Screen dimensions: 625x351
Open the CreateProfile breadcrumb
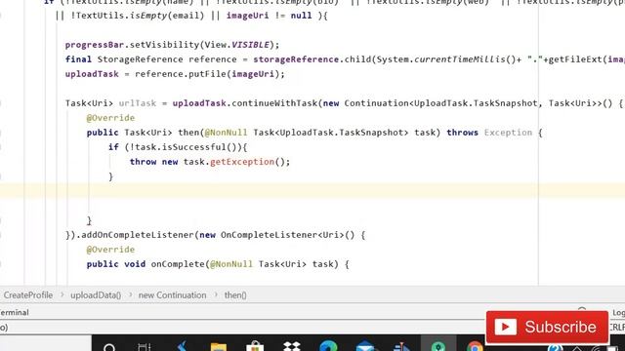(28, 295)
